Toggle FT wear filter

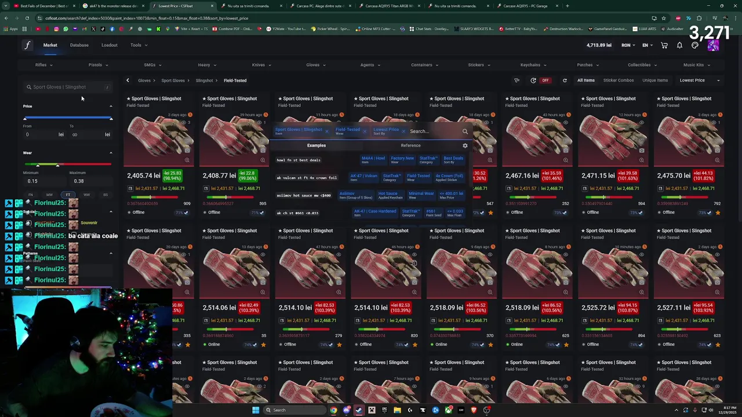(68, 195)
